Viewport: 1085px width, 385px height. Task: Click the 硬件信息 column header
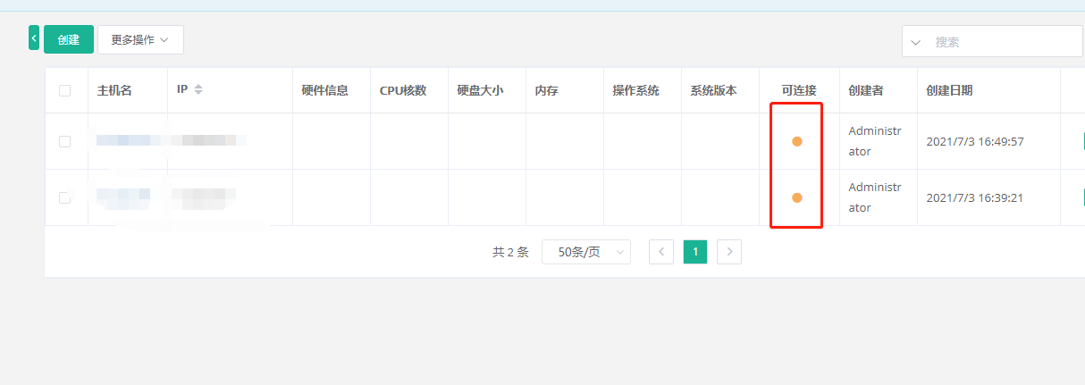pos(325,90)
